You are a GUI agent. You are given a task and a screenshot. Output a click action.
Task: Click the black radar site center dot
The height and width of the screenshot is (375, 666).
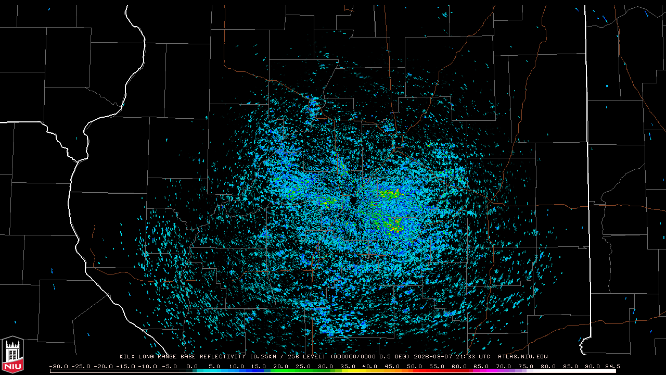coord(353,200)
